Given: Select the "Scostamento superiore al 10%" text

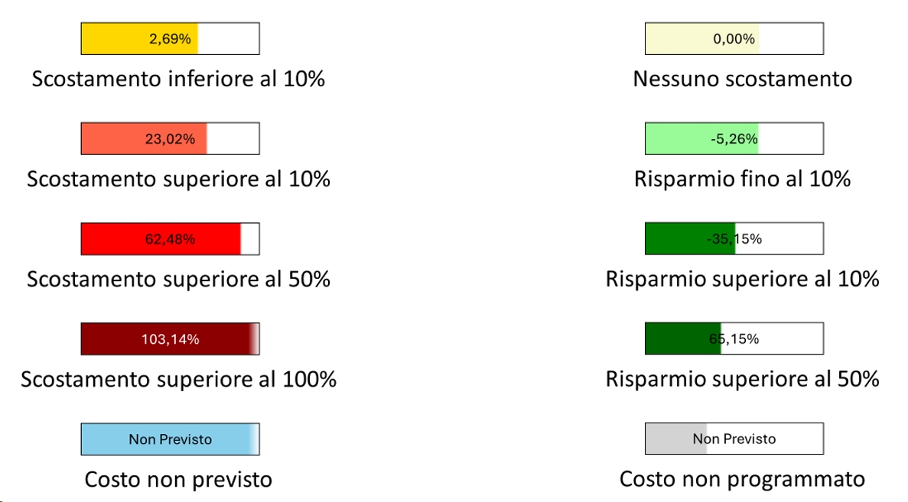Looking at the screenshot, I should (x=178, y=179).
